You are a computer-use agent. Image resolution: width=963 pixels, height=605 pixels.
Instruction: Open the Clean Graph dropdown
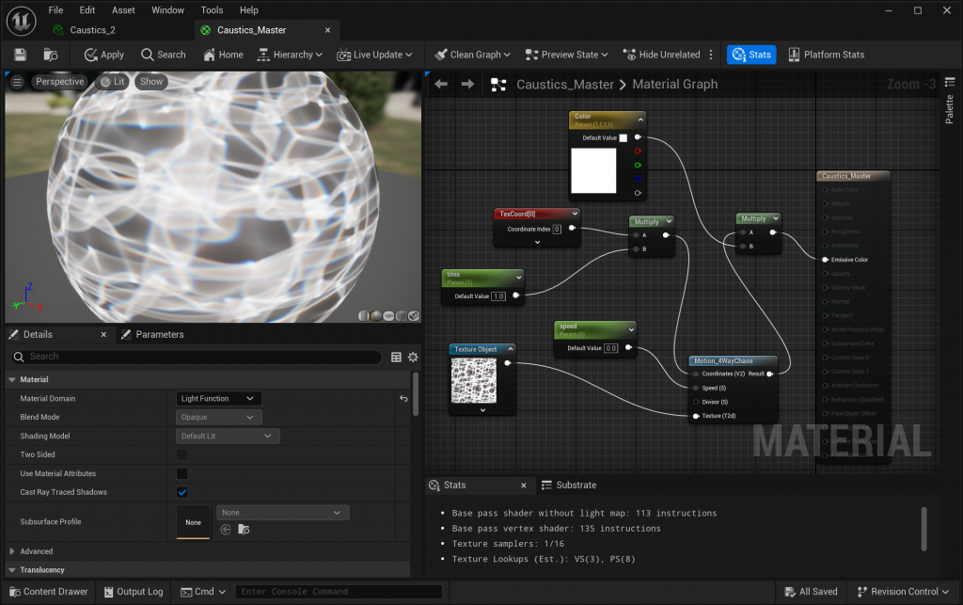472,55
